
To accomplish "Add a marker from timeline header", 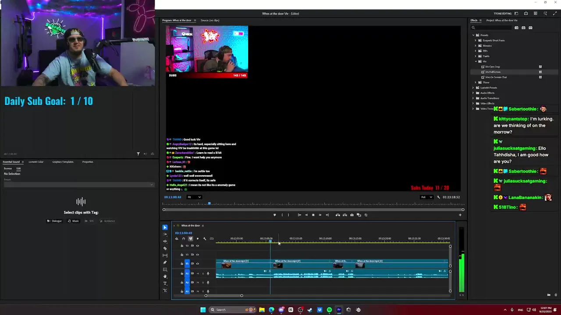I will click(197, 238).
